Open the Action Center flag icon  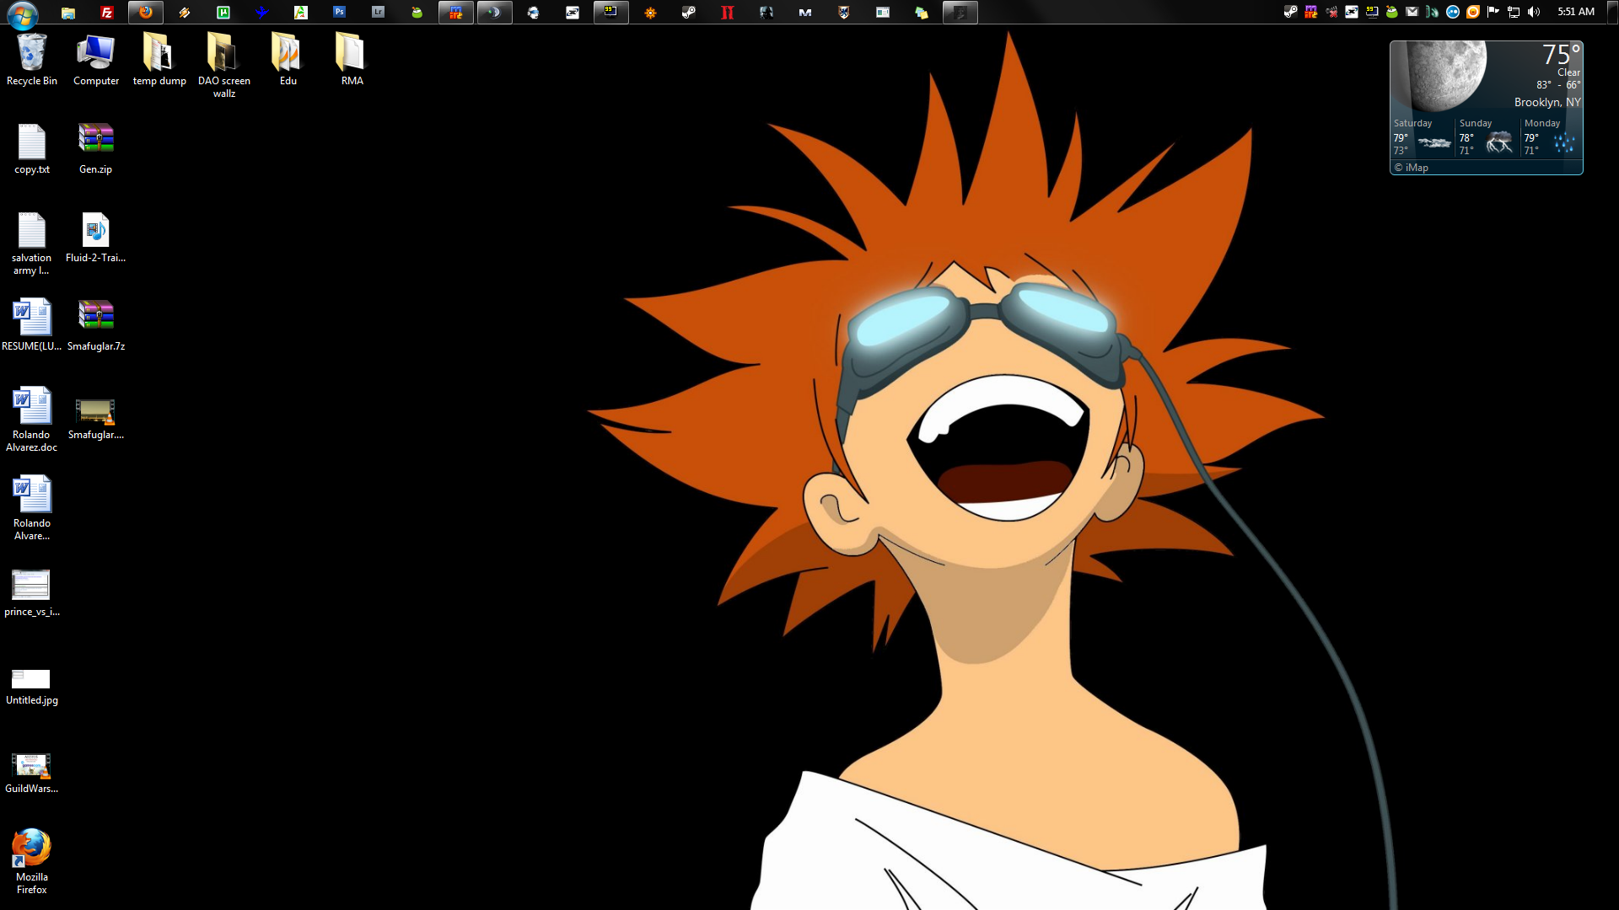pyautogui.click(x=1493, y=12)
